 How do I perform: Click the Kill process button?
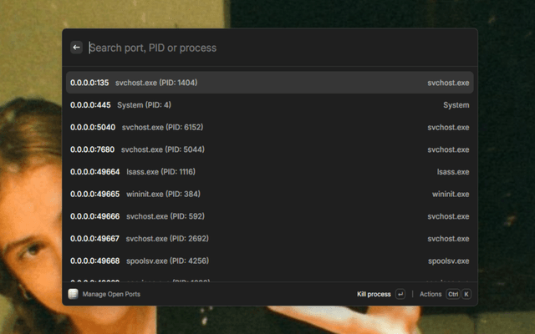[x=374, y=294]
